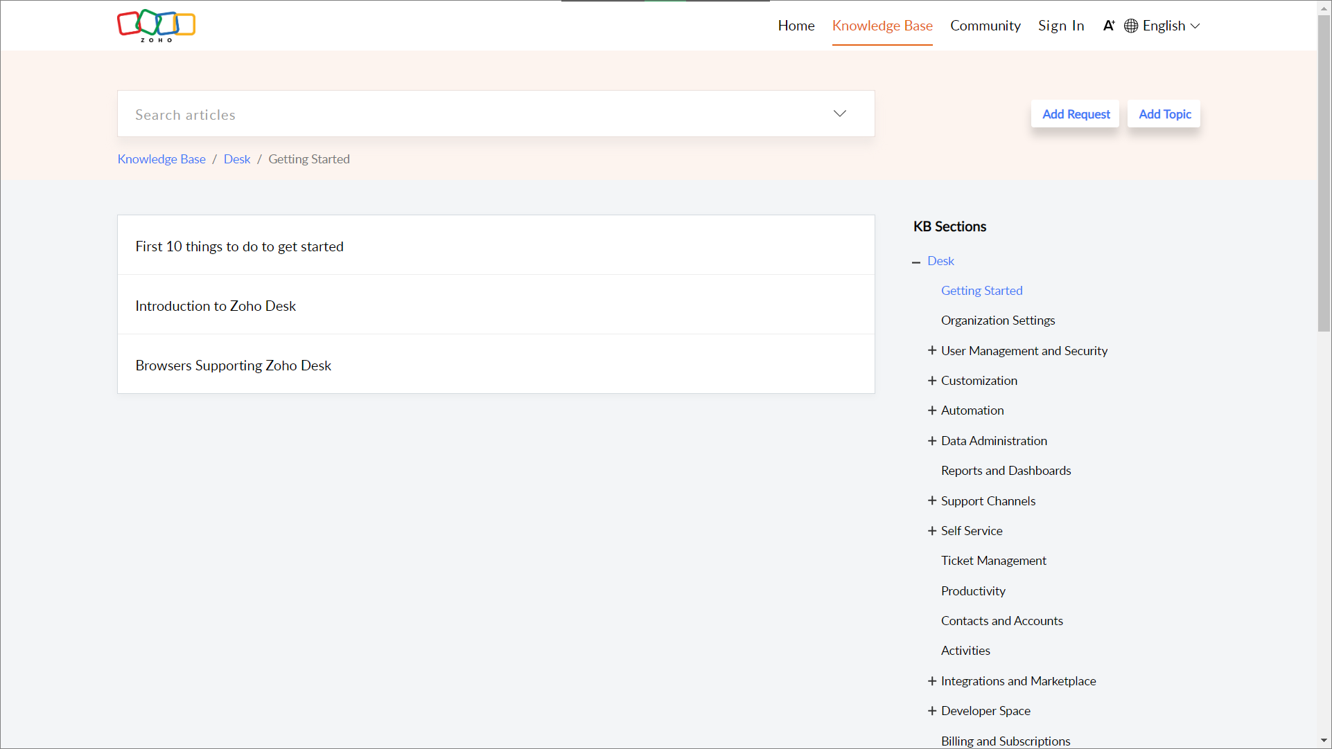Open Self Service section link

(x=971, y=531)
